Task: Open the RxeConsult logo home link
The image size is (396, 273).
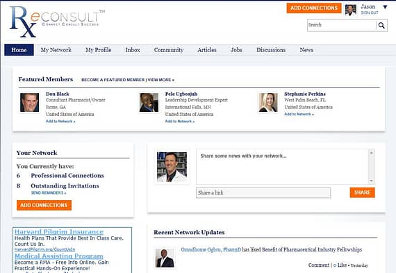Action: tap(57, 22)
